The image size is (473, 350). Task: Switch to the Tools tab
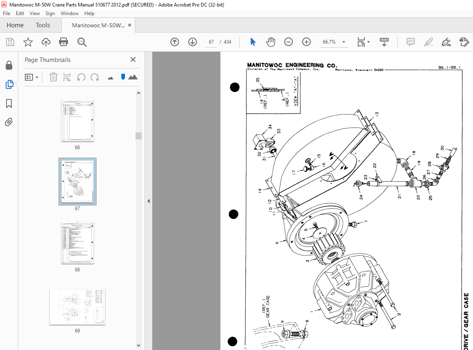[x=43, y=25]
